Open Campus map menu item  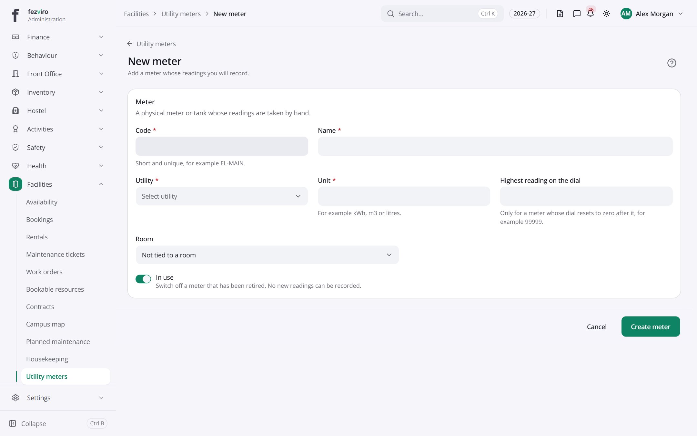[x=45, y=324]
